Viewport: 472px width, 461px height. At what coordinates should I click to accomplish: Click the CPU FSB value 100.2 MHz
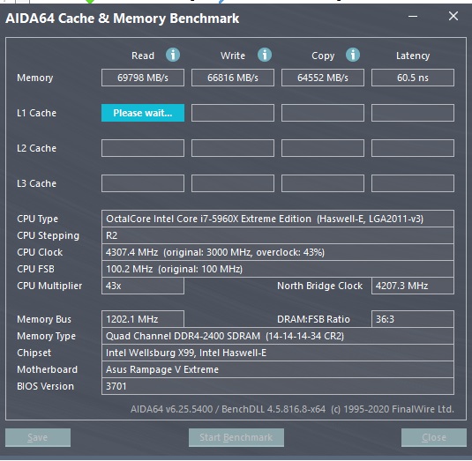[278, 269]
